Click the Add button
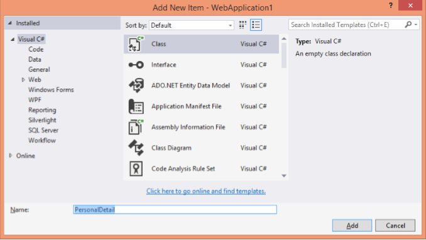Image resolution: width=426 pixels, height=240 pixels. pyautogui.click(x=352, y=226)
